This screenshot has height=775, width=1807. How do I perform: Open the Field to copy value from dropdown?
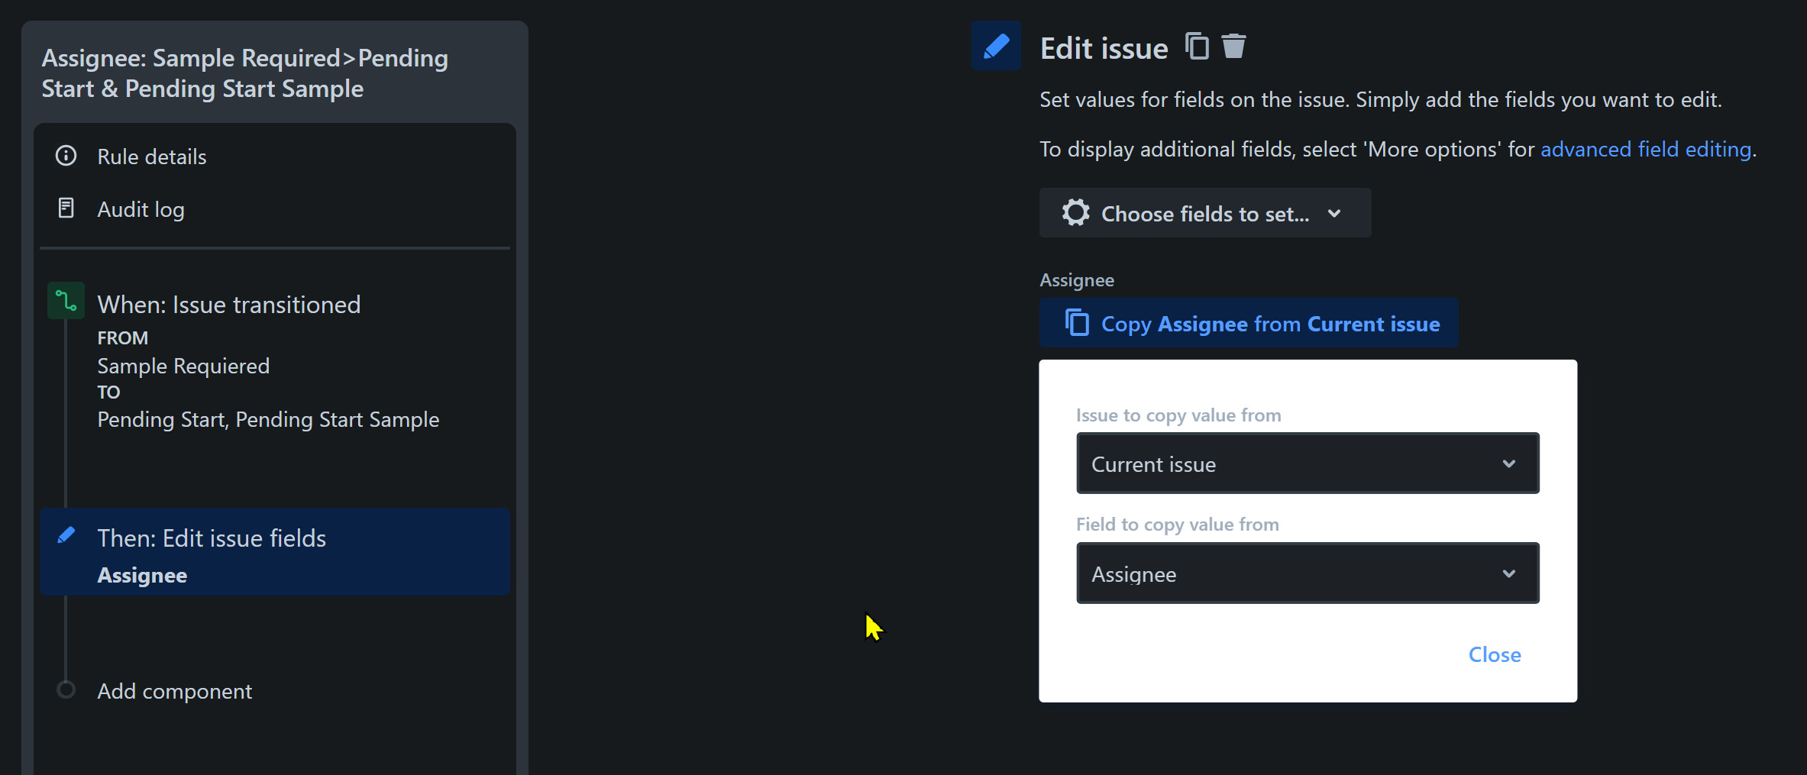click(1307, 573)
